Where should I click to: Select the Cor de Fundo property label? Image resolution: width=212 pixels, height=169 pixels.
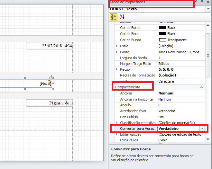131,40
